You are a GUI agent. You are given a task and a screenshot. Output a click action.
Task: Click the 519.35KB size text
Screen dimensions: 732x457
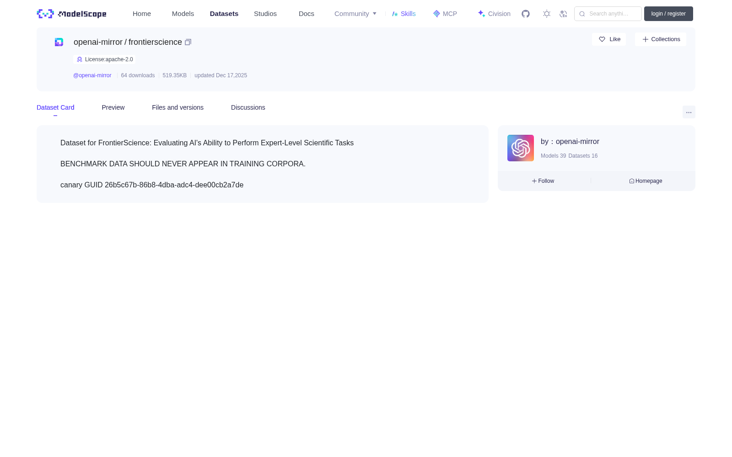pyautogui.click(x=175, y=75)
